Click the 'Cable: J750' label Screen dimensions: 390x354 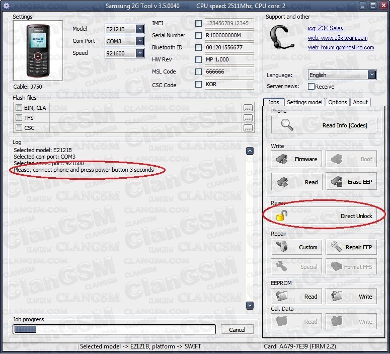[x=28, y=87]
